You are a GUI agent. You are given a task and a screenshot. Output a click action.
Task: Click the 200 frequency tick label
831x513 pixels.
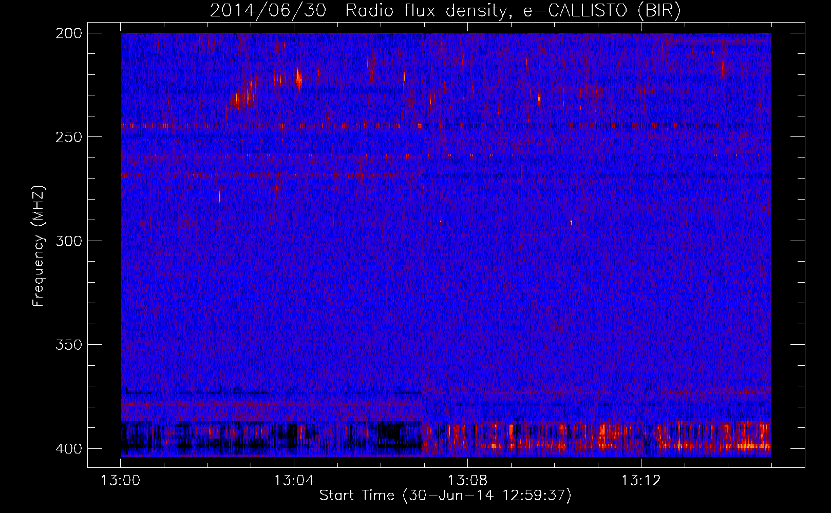point(69,33)
